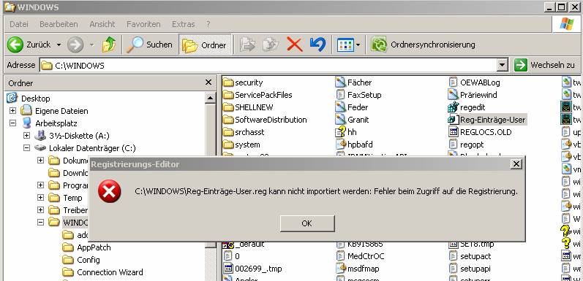Expand 3½-Diskette (A:) tree node
The image size is (583, 281).
(x=26, y=136)
